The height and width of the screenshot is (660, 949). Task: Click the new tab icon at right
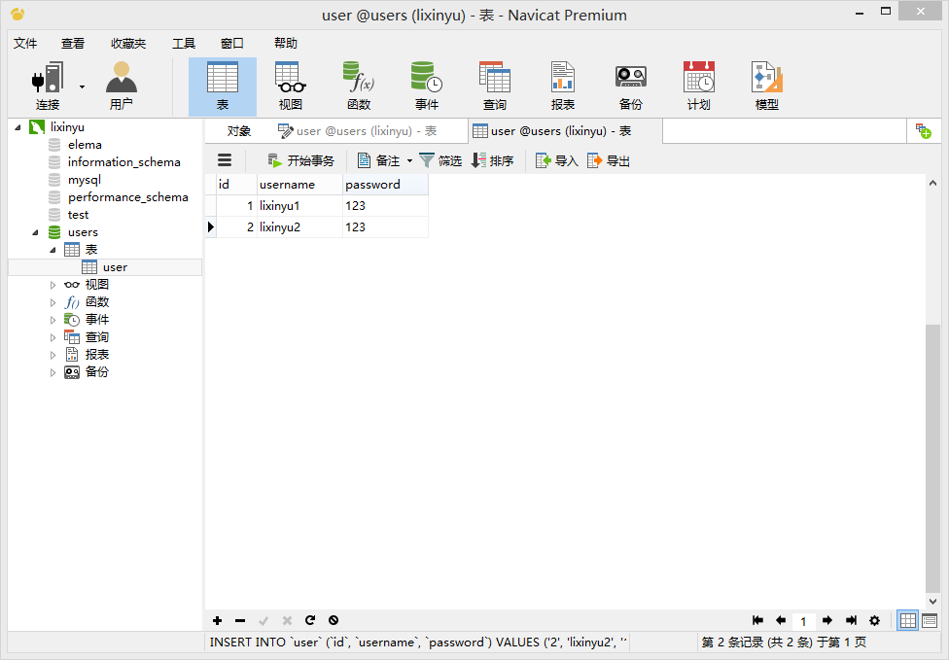924,130
